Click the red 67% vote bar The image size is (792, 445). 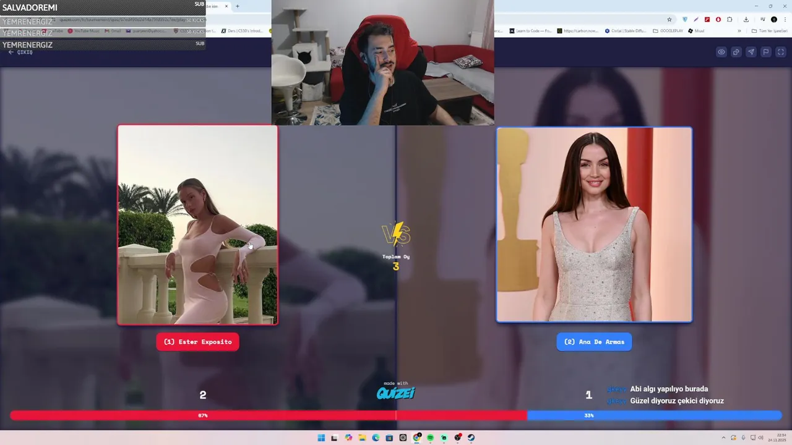(268, 415)
